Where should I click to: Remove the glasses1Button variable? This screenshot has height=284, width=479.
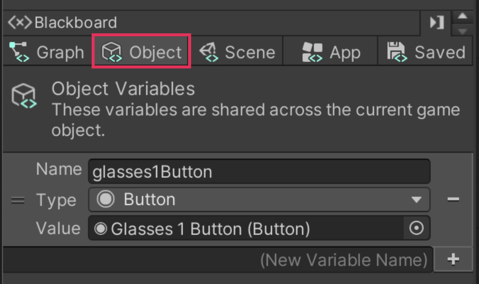pyautogui.click(x=453, y=199)
